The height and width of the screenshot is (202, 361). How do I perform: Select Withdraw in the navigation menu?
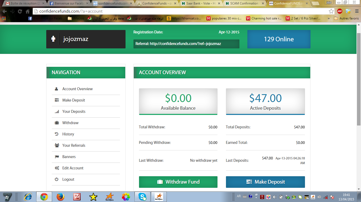(70, 123)
